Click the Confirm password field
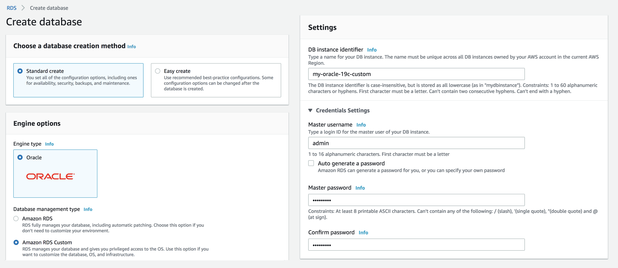The width and height of the screenshot is (618, 268). pyautogui.click(x=416, y=245)
